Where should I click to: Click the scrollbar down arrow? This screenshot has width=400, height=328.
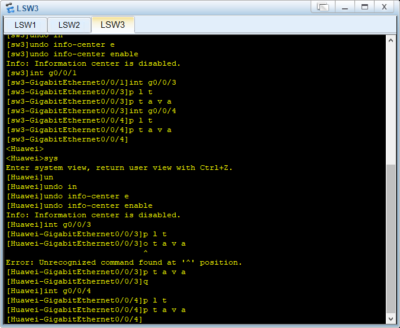pyautogui.click(x=391, y=319)
